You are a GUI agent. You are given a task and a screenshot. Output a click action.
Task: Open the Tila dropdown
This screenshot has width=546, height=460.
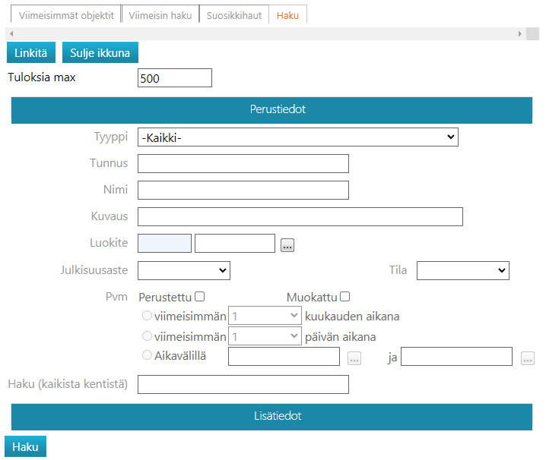point(462,270)
